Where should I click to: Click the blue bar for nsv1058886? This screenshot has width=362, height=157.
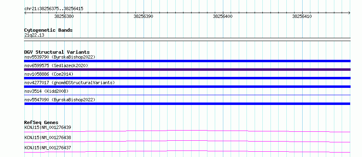pyautogui.click(x=187, y=78)
